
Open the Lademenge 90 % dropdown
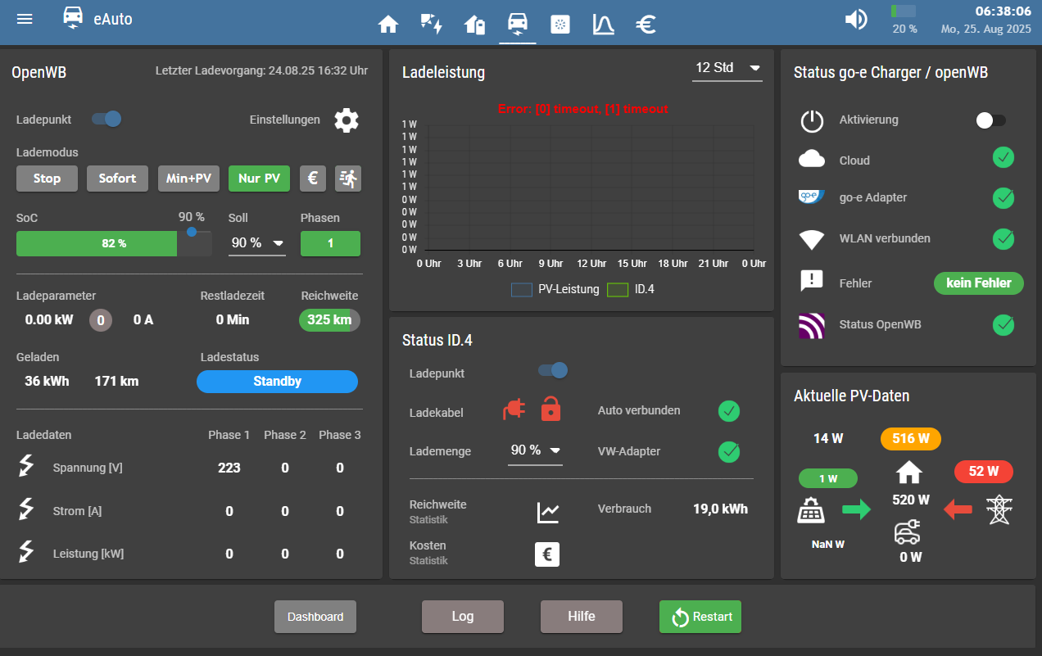(x=535, y=450)
